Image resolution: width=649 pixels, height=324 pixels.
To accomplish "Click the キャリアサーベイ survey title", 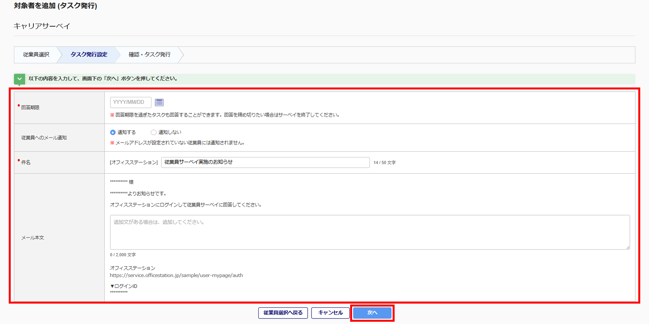I will 42,26.
